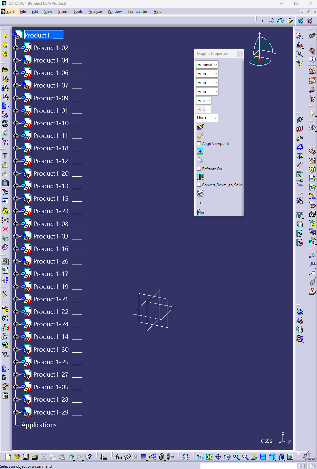
Task: Open the Formula f(x) tool
Action: coord(118,457)
